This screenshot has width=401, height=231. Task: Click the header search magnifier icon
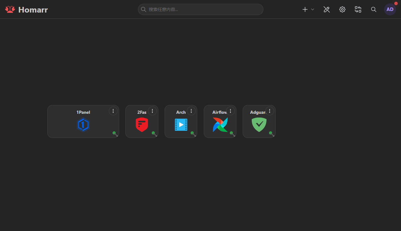(374, 9)
